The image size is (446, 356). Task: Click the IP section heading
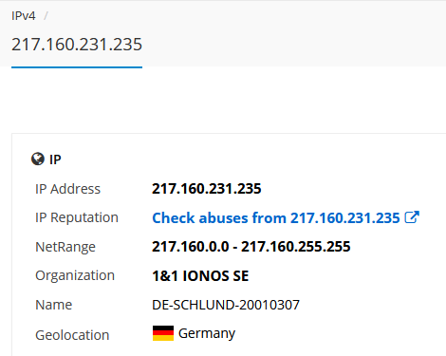coord(55,159)
